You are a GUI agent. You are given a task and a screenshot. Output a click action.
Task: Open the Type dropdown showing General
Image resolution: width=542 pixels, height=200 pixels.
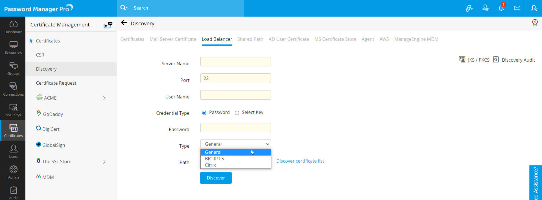tap(235, 144)
